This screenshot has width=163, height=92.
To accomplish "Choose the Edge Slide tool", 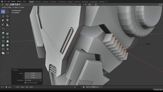I will [x=3, y=49].
